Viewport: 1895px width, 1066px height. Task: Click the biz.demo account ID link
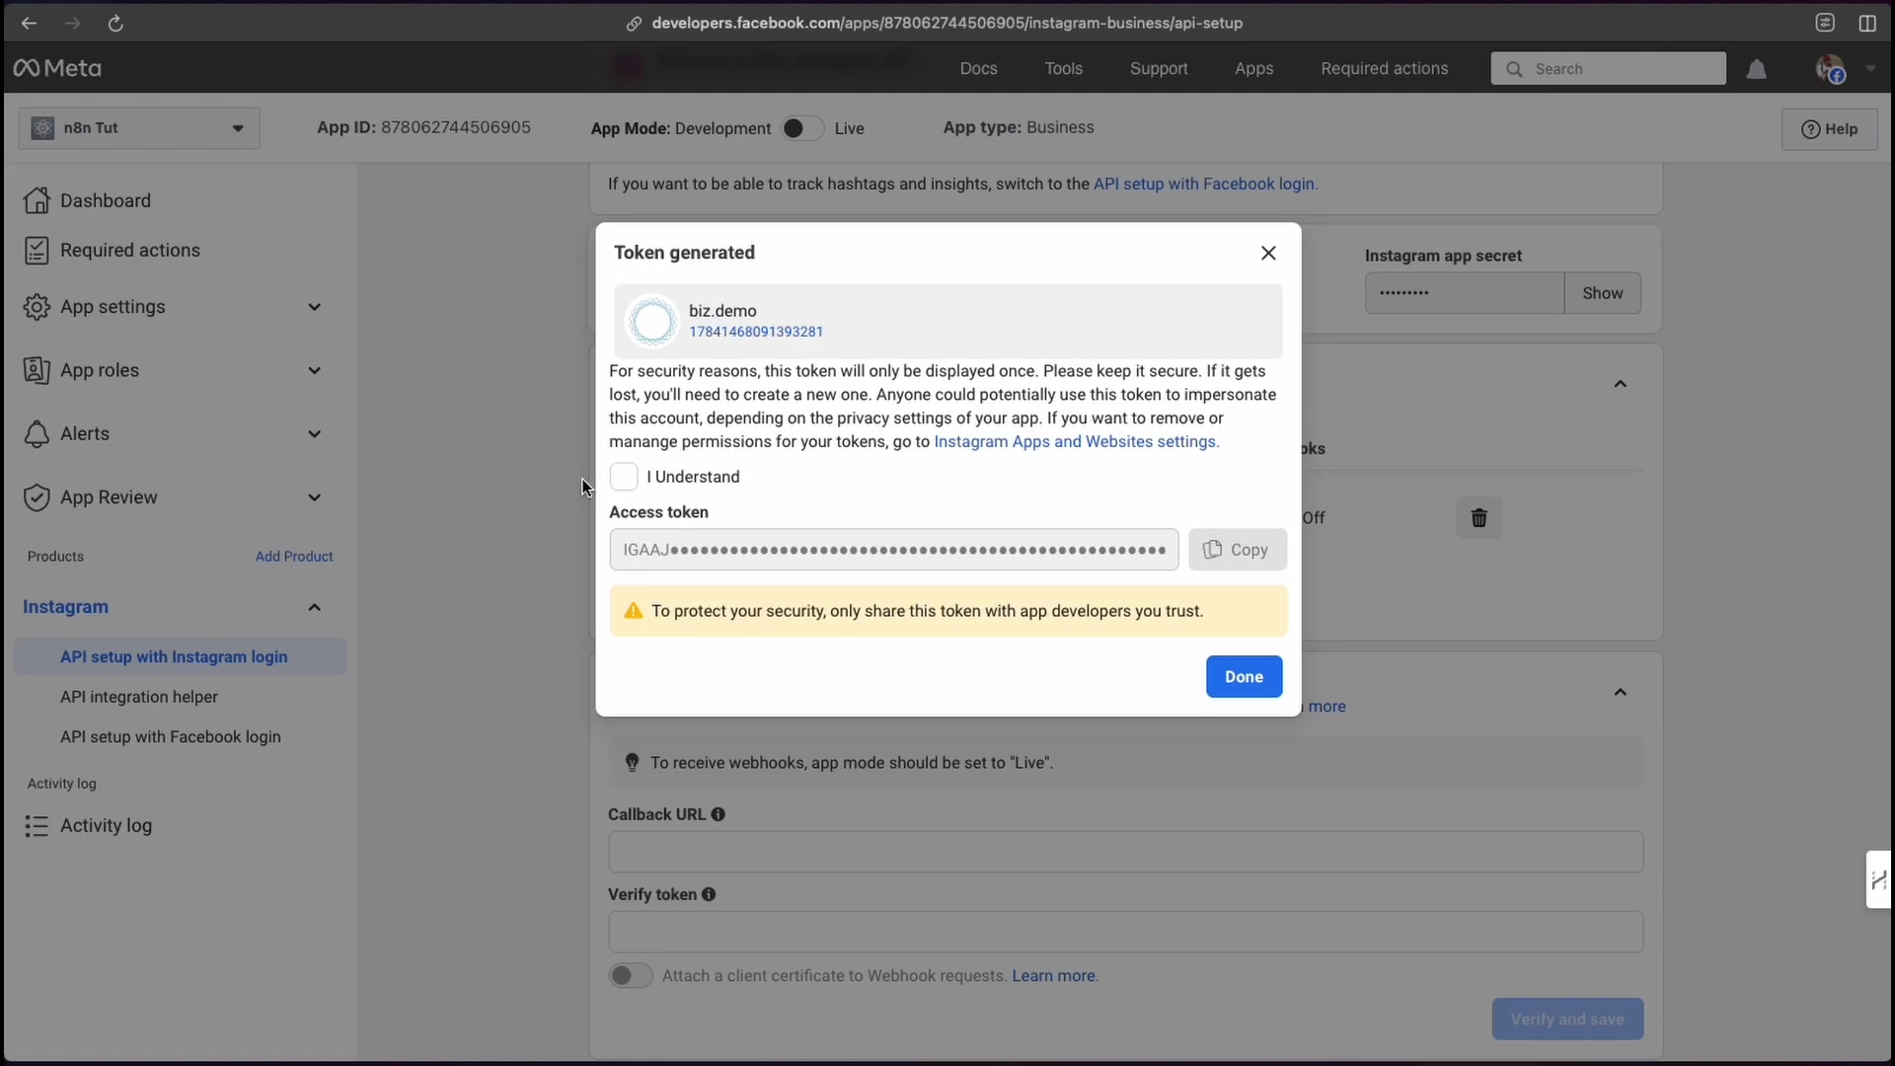tap(756, 332)
